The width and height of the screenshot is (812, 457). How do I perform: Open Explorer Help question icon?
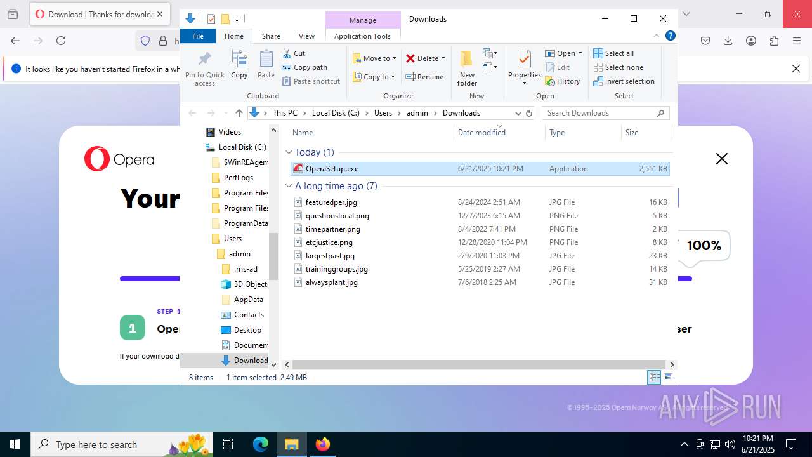click(670, 36)
